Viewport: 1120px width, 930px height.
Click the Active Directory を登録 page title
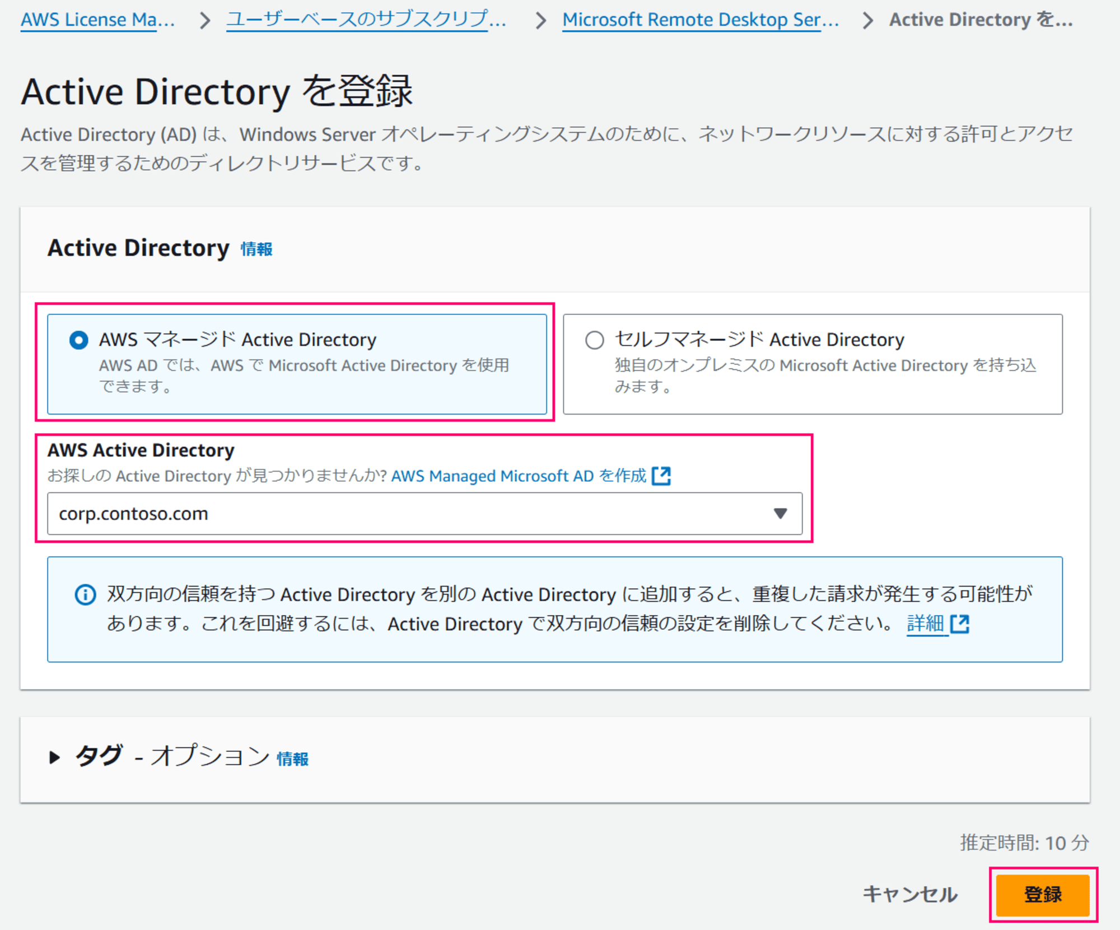[217, 91]
